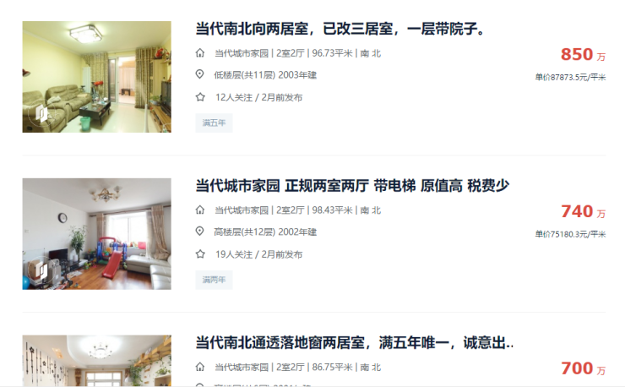Click 当代城市家园 community link in 98.43平米 listing
Viewport: 625px width, 387px height.
tap(242, 210)
